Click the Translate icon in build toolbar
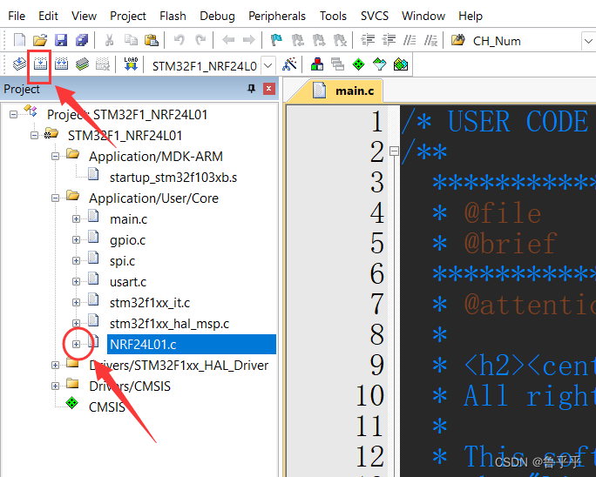Image resolution: width=596 pixels, height=477 pixels. pos(19,64)
